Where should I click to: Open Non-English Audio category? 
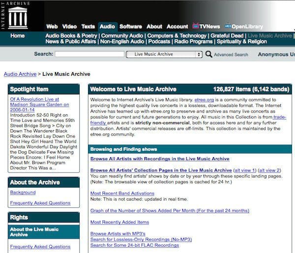122,42
